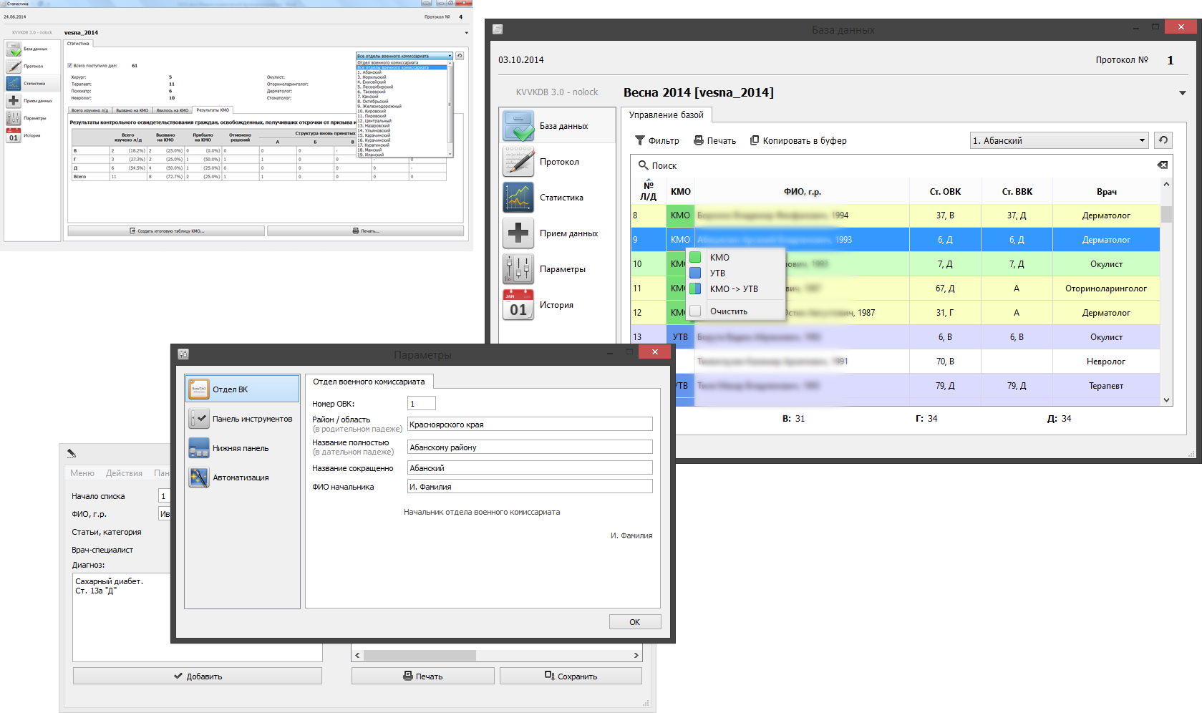Expand the vesna_2014 arrow in the Статистика window
1202x713 pixels.
[467, 33]
